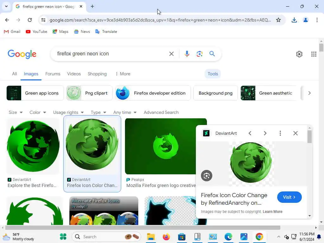Image resolution: width=324 pixels, height=243 pixels.
Task: Show previous image in preview panel
Action: click(250, 133)
